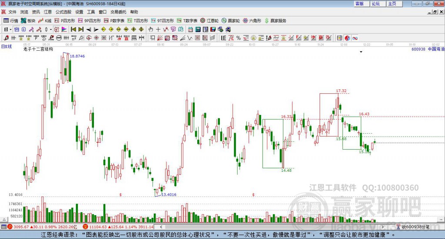
Task: Click the 13.4016 low price label on chart
Action: (x=169, y=195)
